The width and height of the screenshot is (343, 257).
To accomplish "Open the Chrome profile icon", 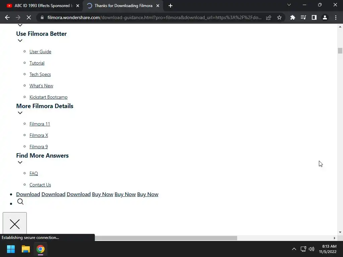I will click(x=325, y=17).
